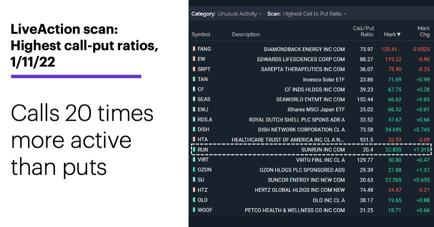Click the RUN ratio value 20.4
The height and width of the screenshot is (227, 434).
point(368,150)
